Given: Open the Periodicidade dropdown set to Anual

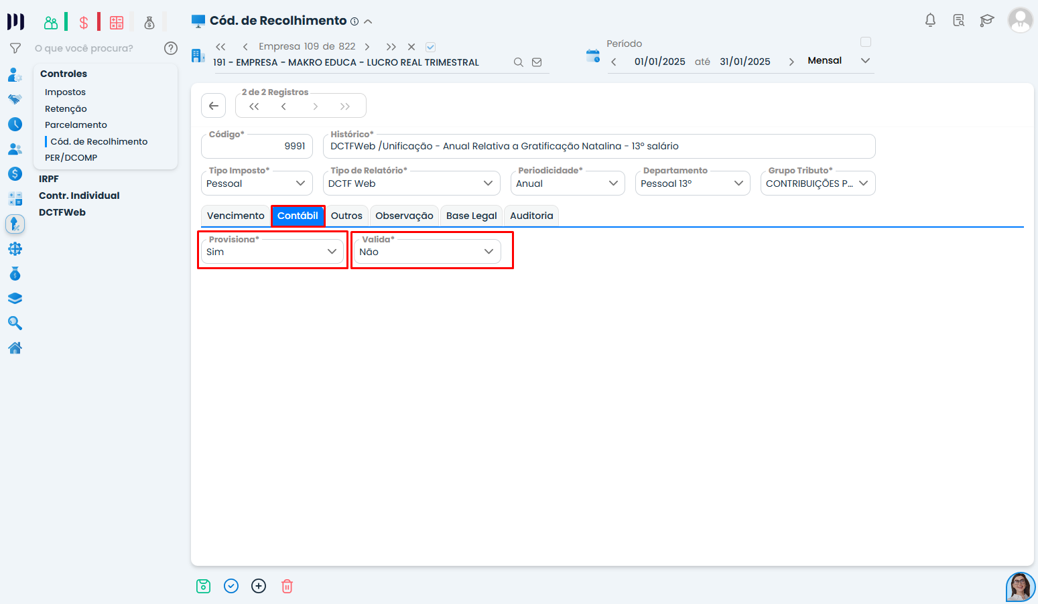Looking at the screenshot, I should [567, 183].
